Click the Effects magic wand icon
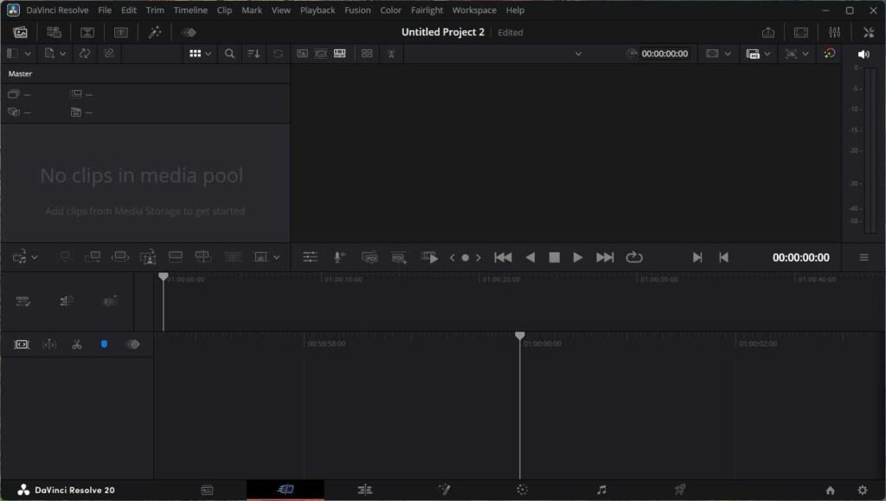 click(154, 32)
